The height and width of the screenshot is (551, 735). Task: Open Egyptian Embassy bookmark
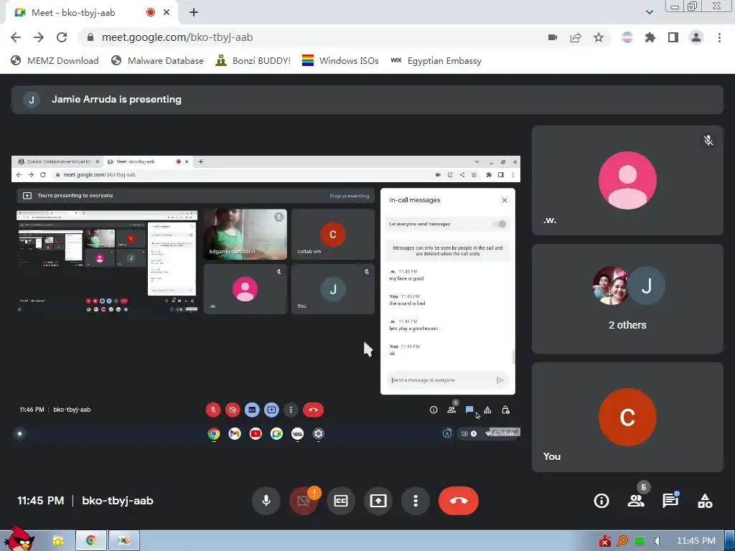coord(436,60)
